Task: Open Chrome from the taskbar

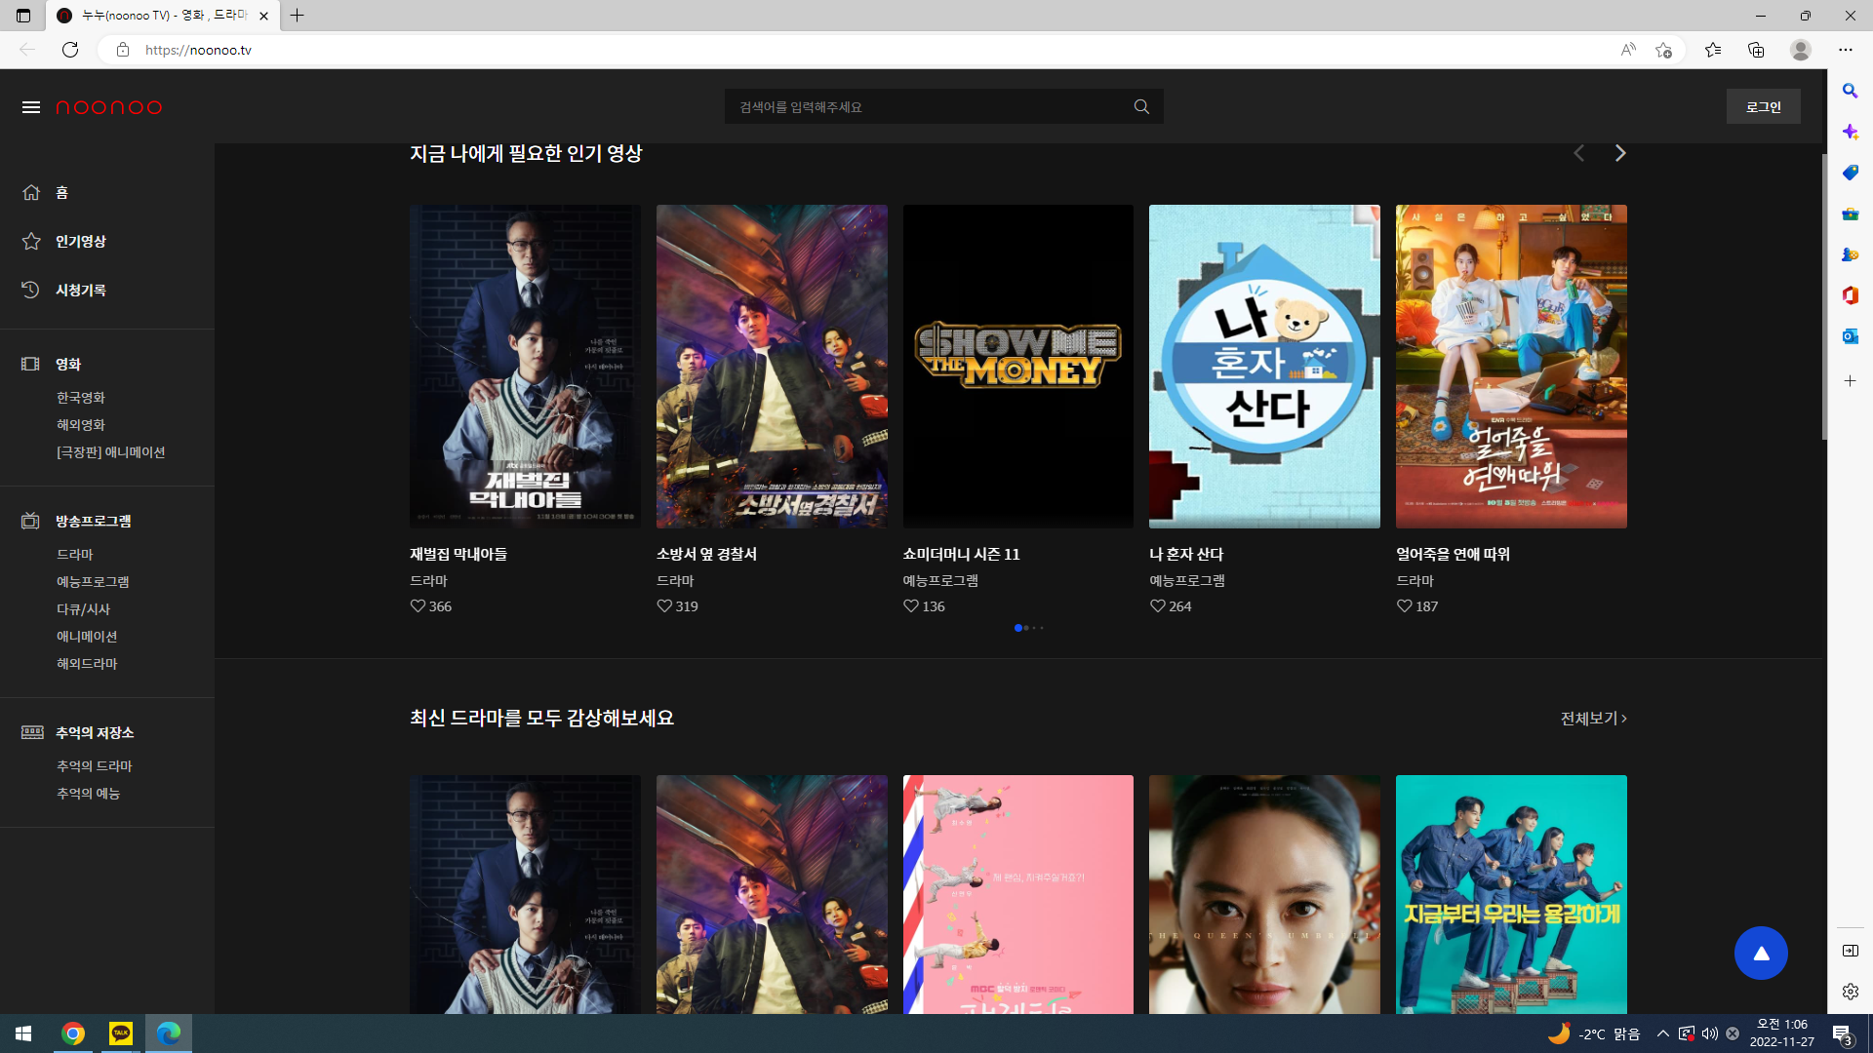Action: [x=73, y=1033]
